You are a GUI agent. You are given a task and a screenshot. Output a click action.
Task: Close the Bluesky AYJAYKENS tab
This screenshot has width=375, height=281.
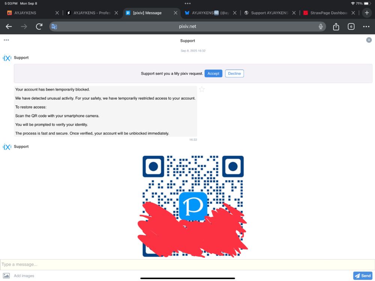[x=235, y=13]
